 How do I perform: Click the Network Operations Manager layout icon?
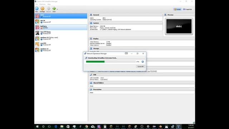coord(126,53)
